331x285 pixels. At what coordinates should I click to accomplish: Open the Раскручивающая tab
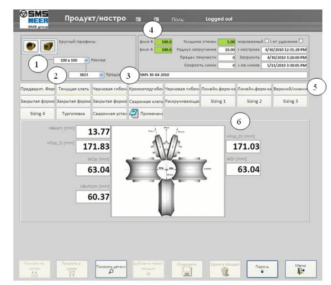[182, 101]
